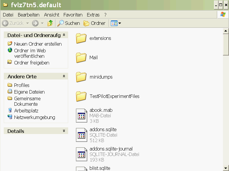
Task: Toggle the Ordner folders pane button
Action: 94,23
